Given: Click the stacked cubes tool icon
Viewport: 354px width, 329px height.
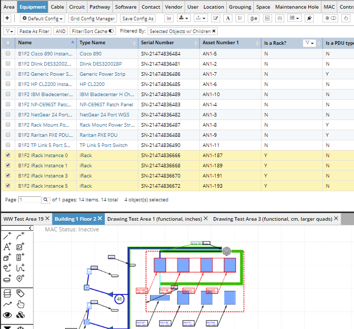Looking at the screenshot, I should pos(20,315).
